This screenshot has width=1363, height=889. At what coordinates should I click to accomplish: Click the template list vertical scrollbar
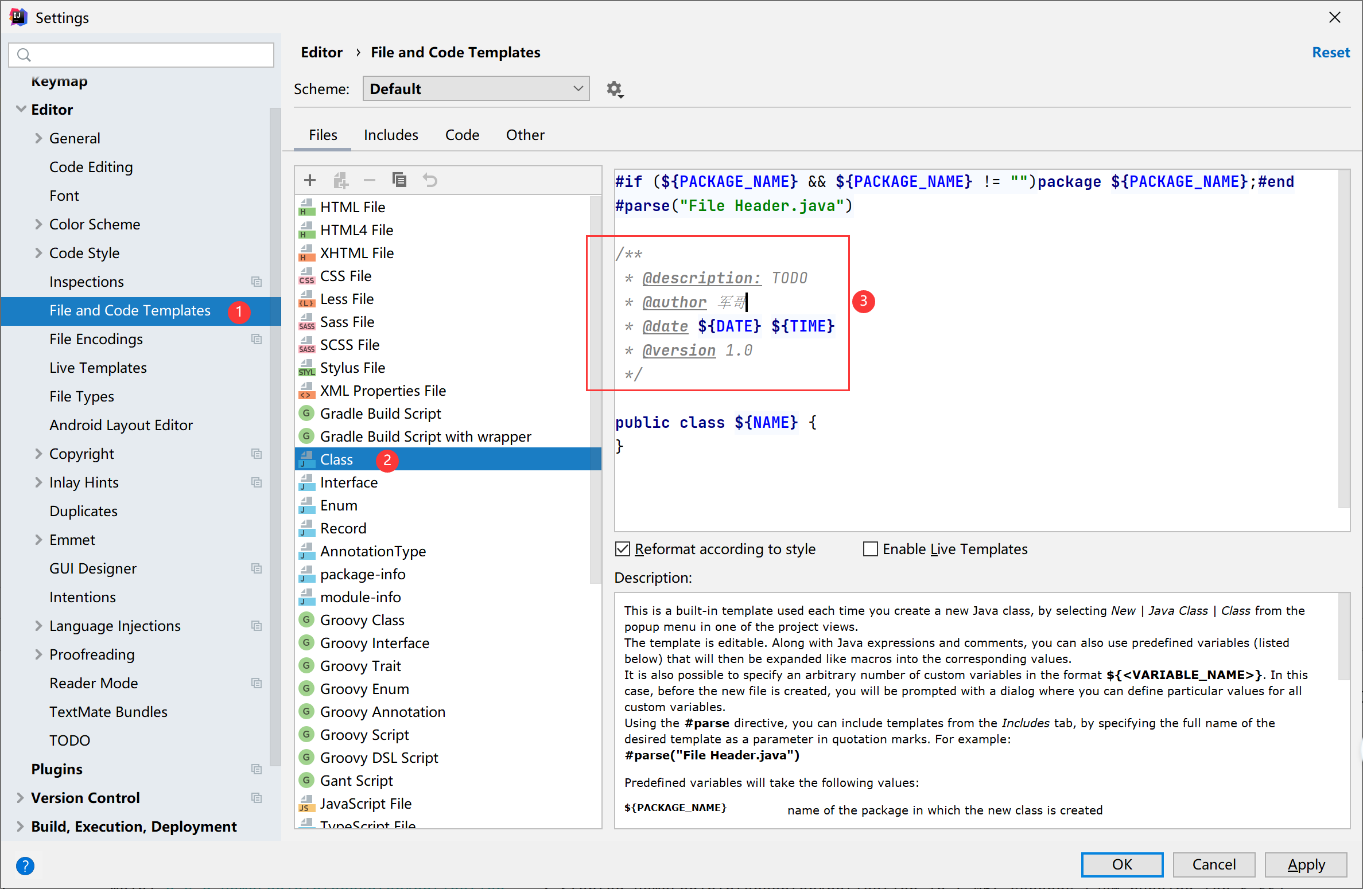click(x=595, y=390)
